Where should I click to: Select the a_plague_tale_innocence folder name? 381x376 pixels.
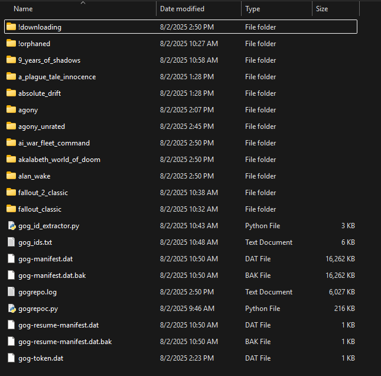click(x=57, y=77)
